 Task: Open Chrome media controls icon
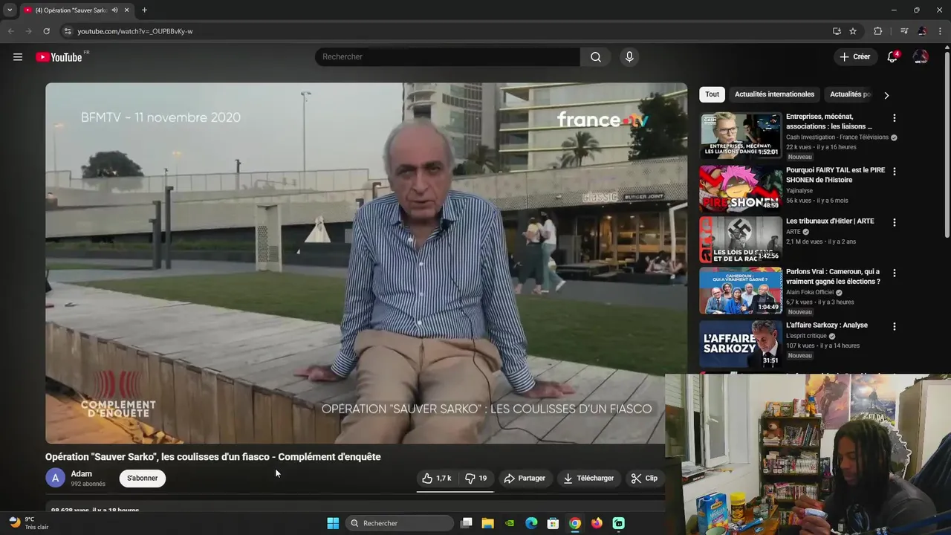(904, 31)
